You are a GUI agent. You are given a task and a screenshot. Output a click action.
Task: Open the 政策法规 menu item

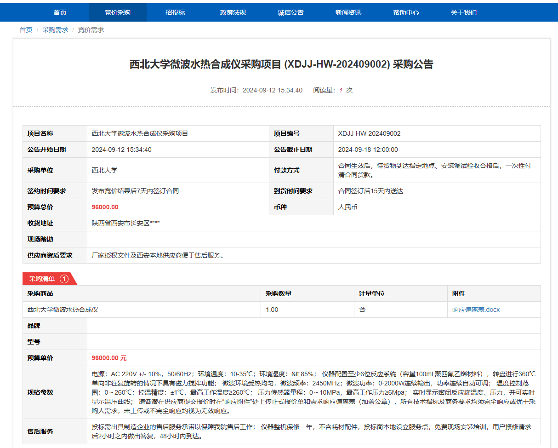tap(233, 12)
